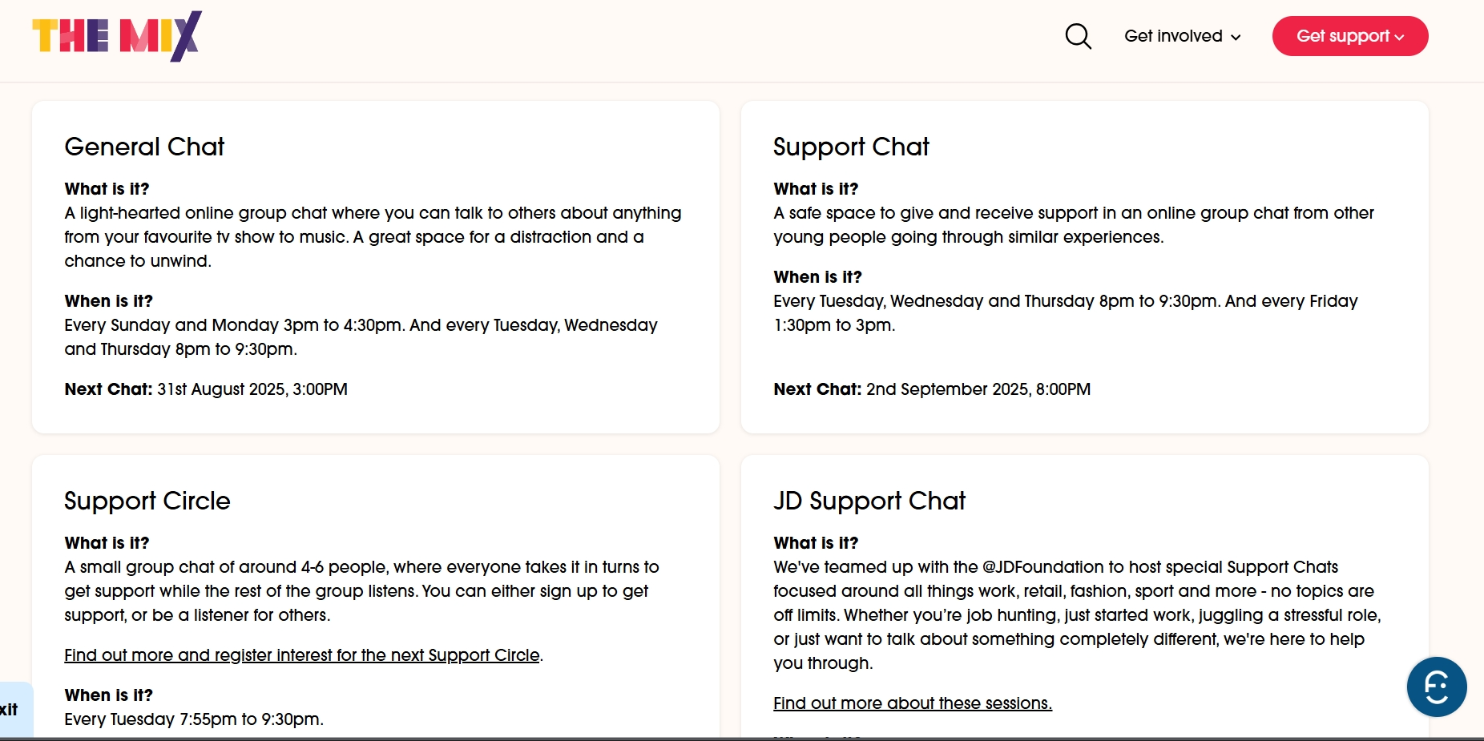Open the chat support widget bubble
The image size is (1484, 741).
(1437, 687)
